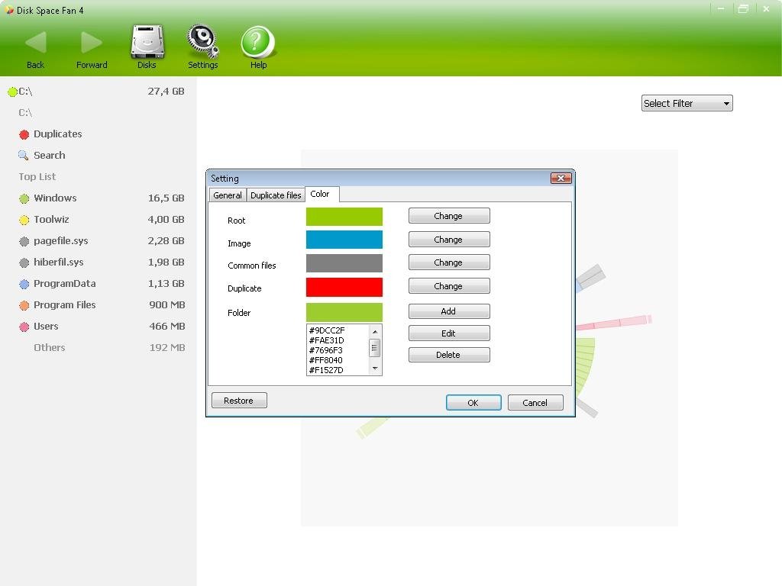Image resolution: width=782 pixels, height=586 pixels.
Task: Delete the selected folder color
Action: pyautogui.click(x=449, y=355)
